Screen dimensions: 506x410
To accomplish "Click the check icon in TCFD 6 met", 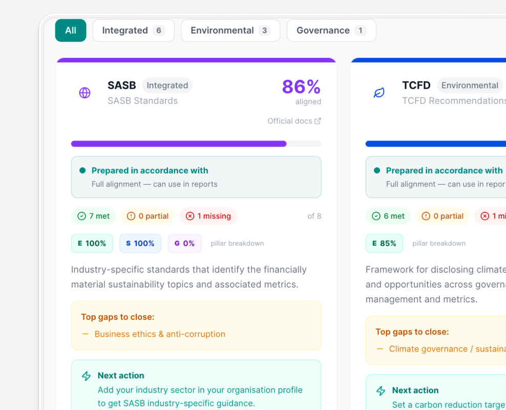I will click(376, 216).
